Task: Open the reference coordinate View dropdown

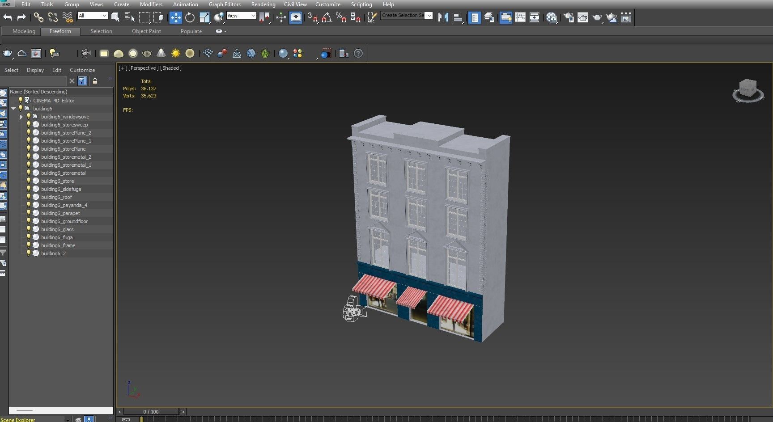Action: pos(241,16)
